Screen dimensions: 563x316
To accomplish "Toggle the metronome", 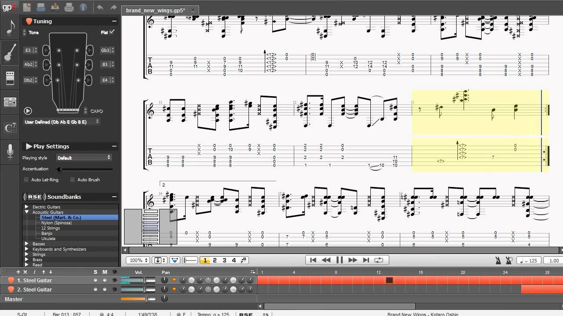I will [x=498, y=260].
